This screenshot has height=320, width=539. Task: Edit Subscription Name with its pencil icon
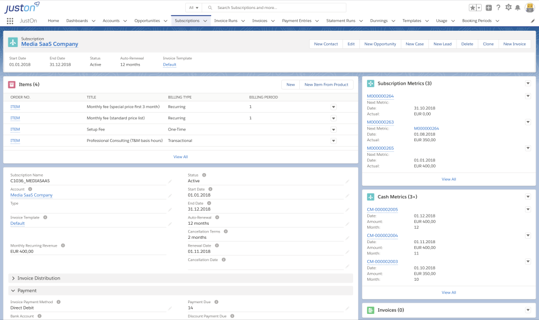(170, 181)
